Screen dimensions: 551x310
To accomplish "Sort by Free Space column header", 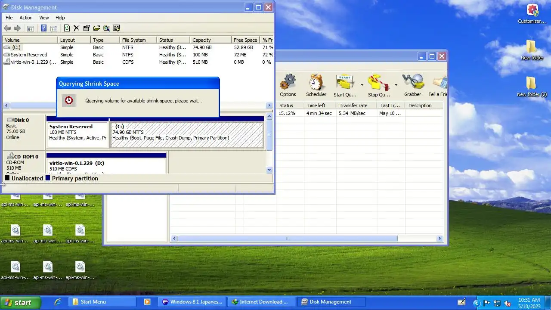I will click(x=245, y=40).
